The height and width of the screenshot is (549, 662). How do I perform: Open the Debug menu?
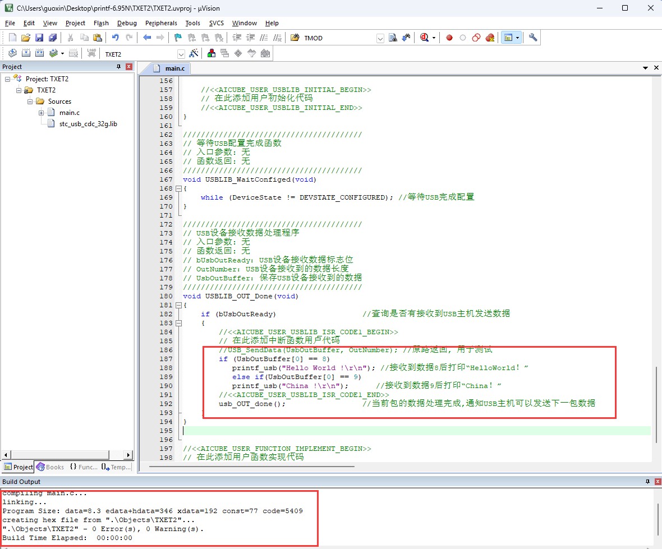(127, 23)
